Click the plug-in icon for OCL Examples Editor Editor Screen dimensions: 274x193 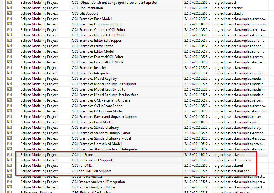coord(10,46)
